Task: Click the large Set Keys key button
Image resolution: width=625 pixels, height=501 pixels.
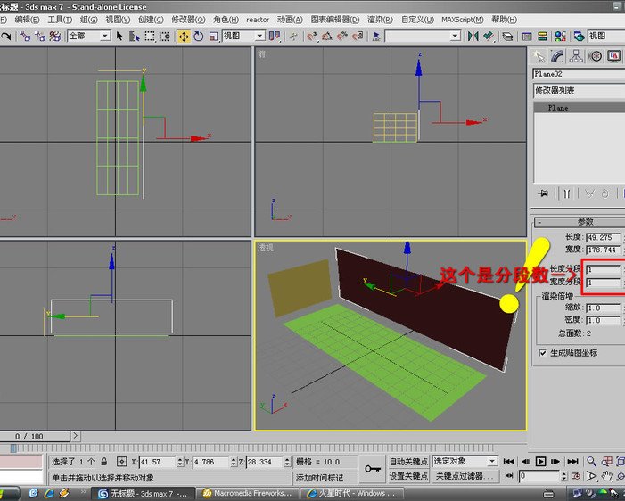Action: (x=373, y=469)
